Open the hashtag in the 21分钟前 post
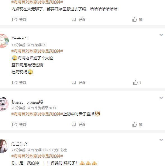 point(37,156)
